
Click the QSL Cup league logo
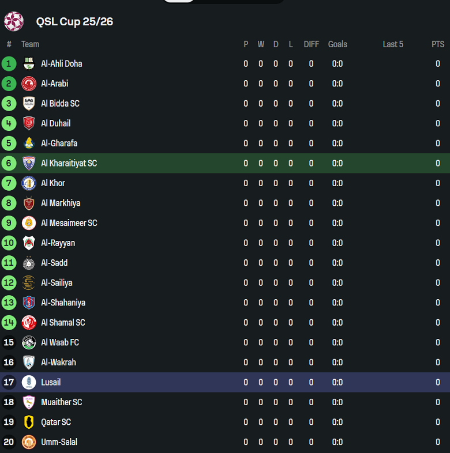(x=14, y=21)
